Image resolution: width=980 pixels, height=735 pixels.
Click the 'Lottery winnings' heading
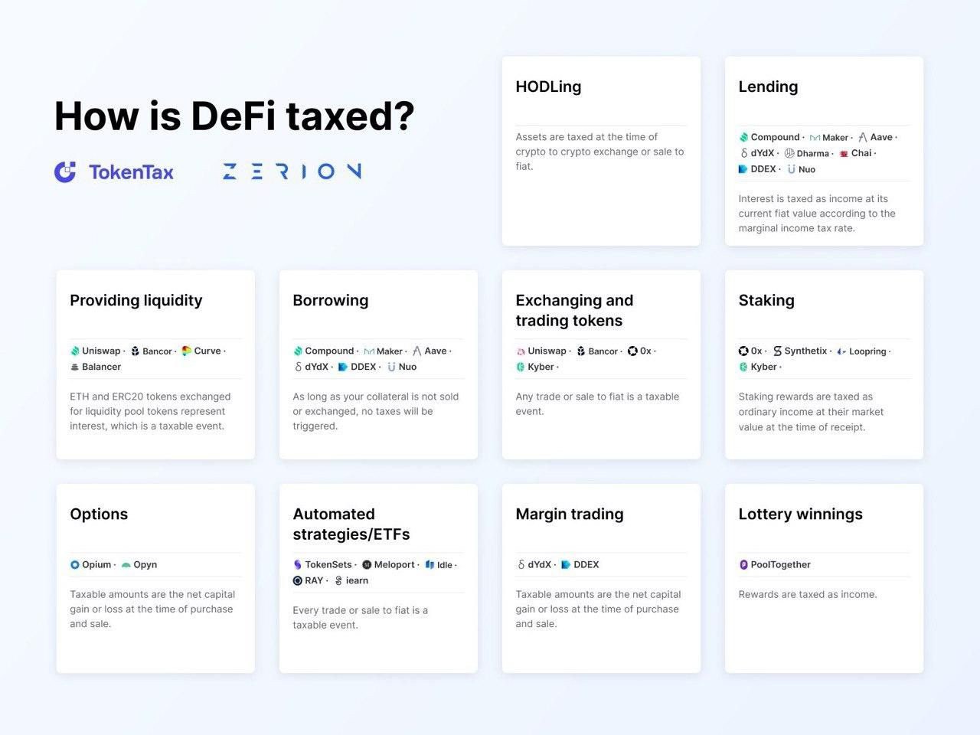[x=800, y=514]
